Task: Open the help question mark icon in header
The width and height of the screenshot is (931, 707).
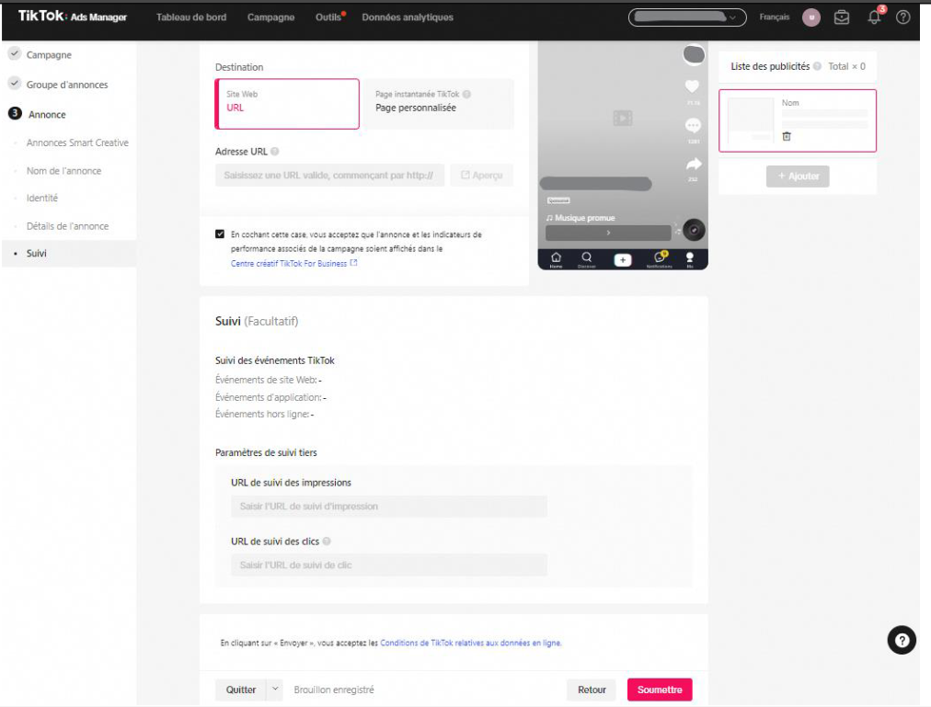Action: click(x=902, y=17)
